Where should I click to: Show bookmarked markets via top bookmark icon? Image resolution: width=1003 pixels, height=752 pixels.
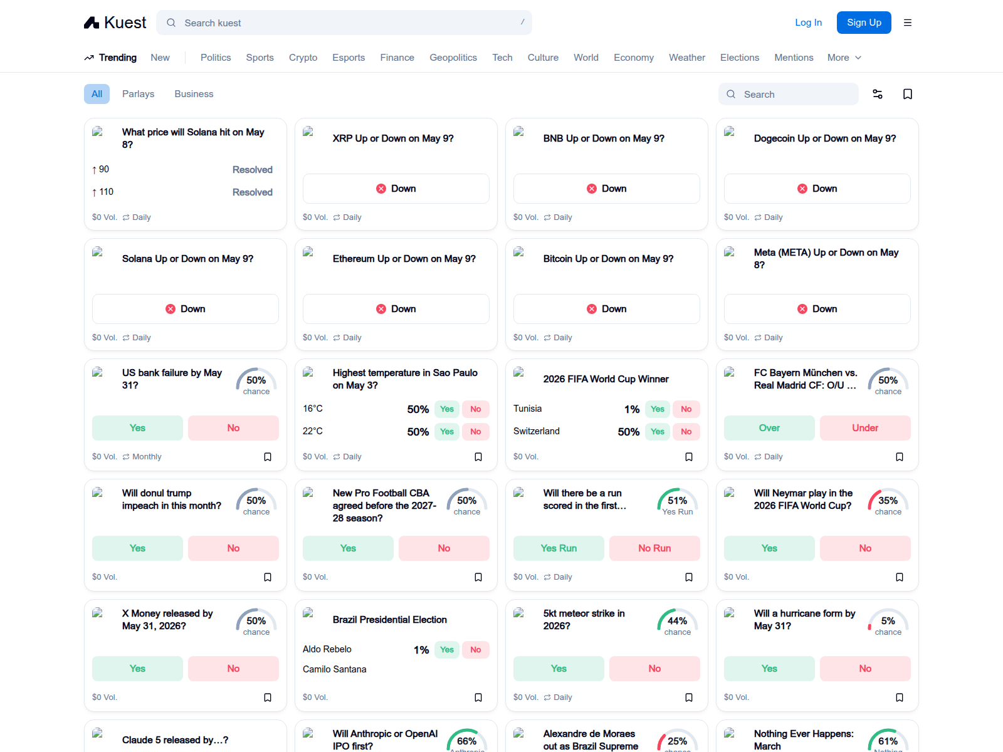click(x=908, y=94)
